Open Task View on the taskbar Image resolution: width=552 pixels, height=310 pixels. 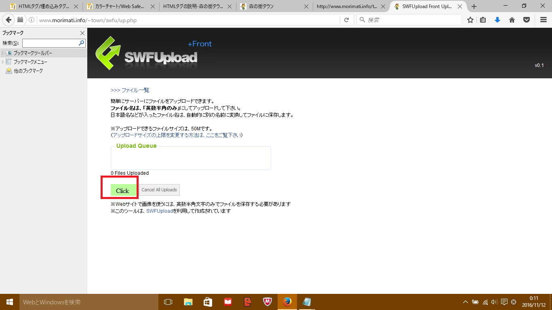pos(168,302)
